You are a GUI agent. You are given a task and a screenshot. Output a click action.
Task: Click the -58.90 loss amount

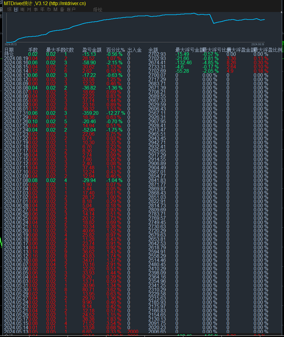89,62
